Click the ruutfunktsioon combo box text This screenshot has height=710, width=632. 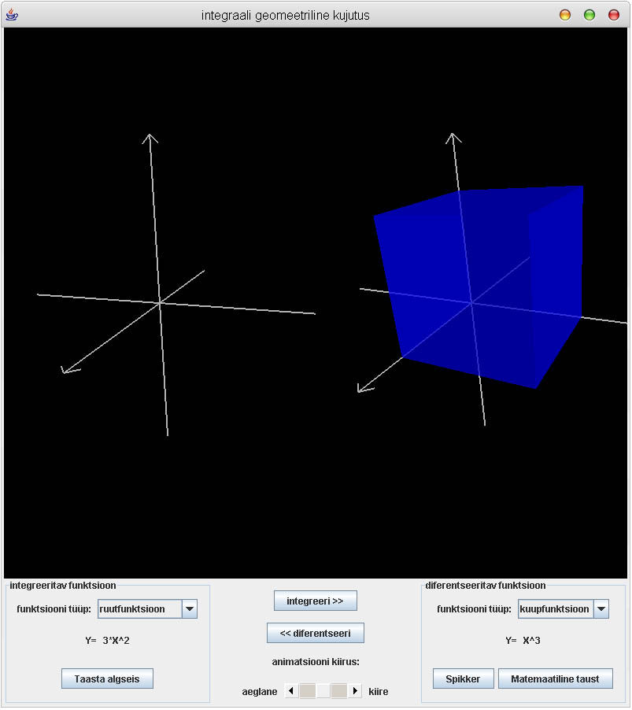tap(139, 609)
